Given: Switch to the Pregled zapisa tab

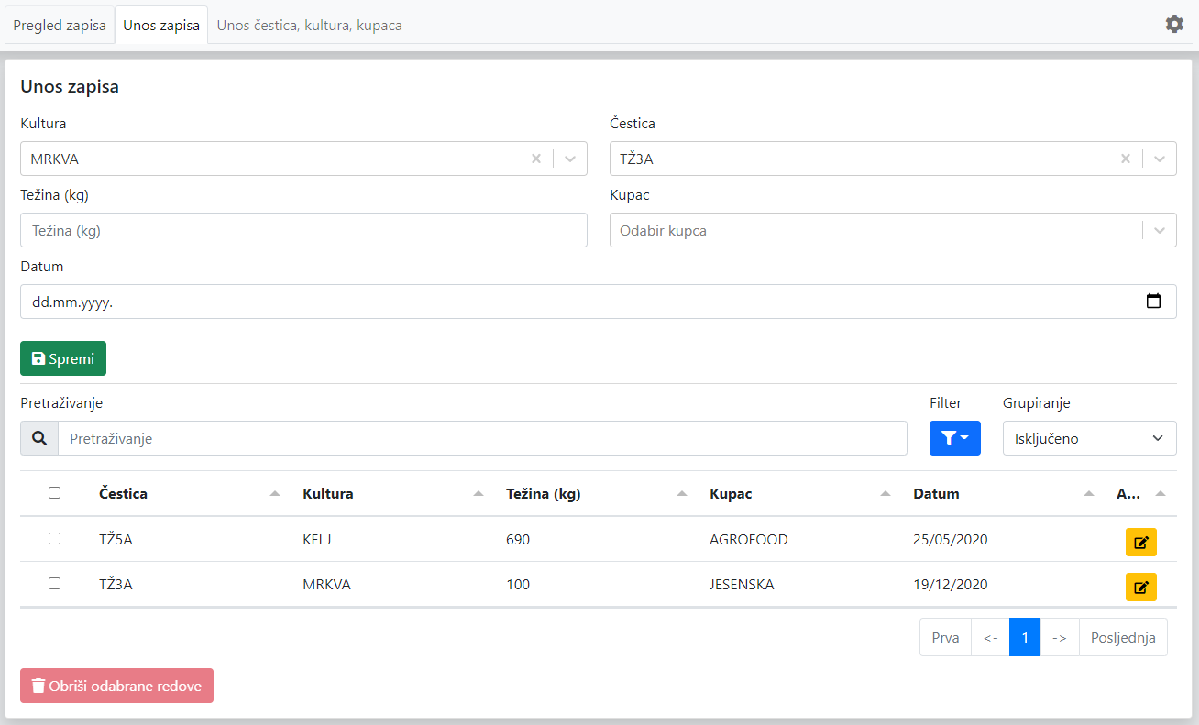Looking at the screenshot, I should pos(60,26).
